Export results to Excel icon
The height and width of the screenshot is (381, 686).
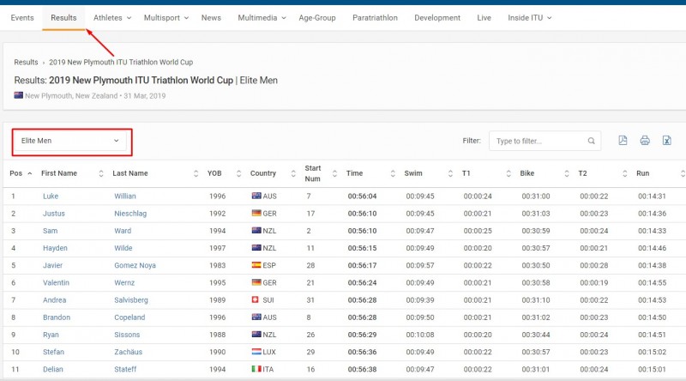pyautogui.click(x=667, y=141)
